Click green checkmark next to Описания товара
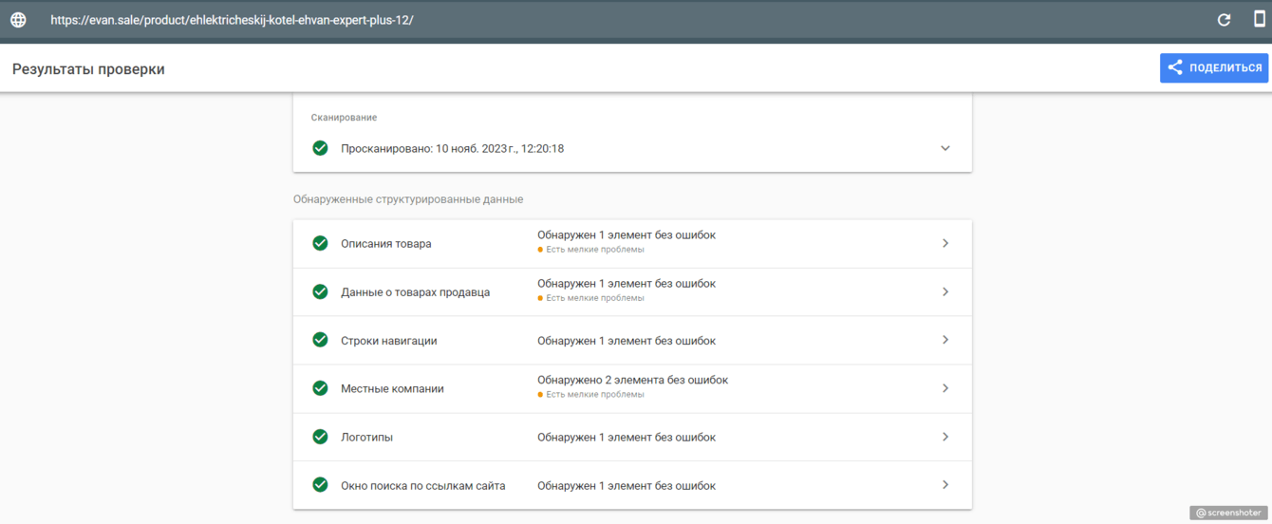Screen dimensions: 1272x524 tap(321, 243)
